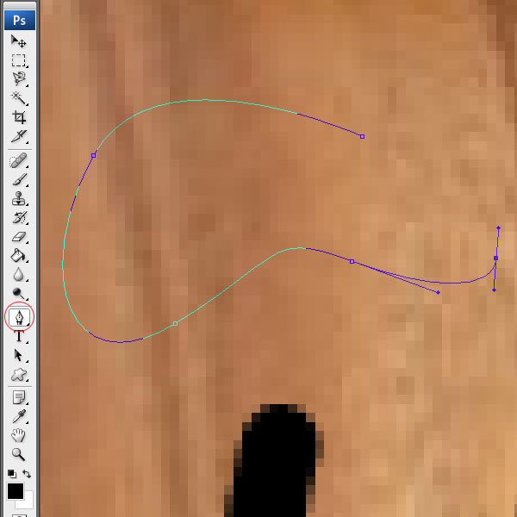
Task: Select the History Brush tool
Action: 18,218
